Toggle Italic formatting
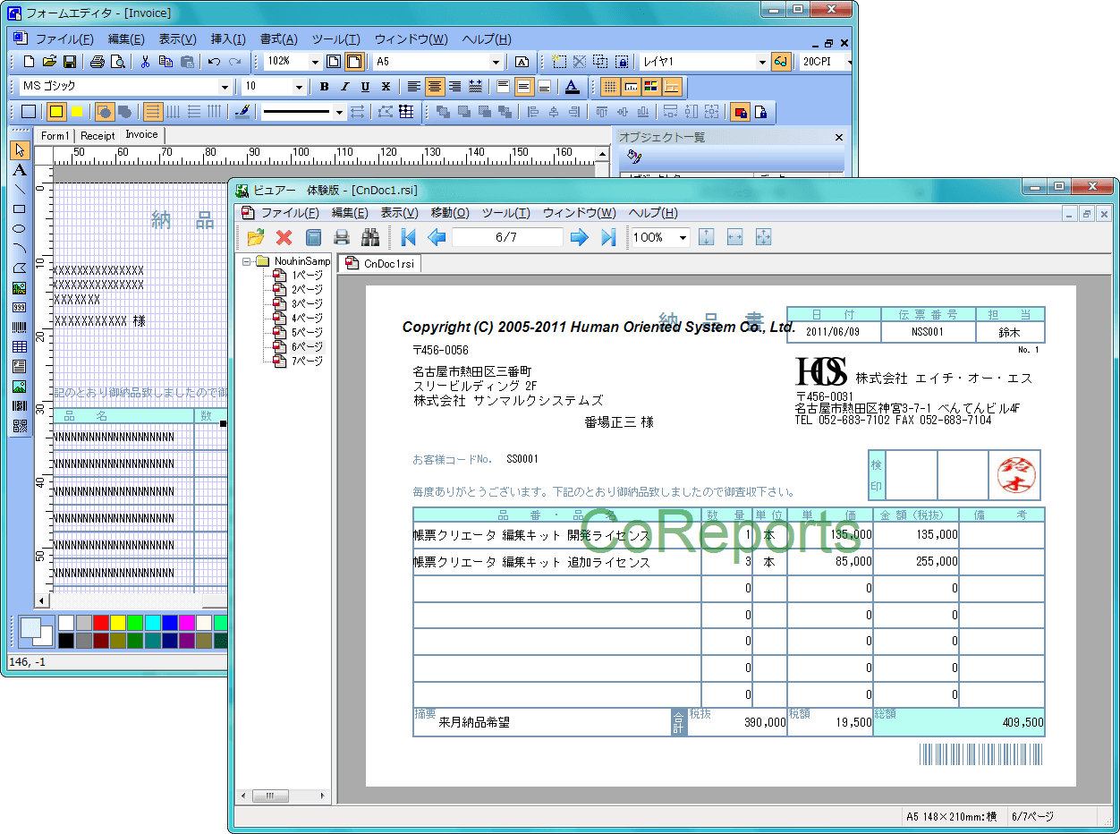Screen dimensions: 1120x834 pos(344,87)
